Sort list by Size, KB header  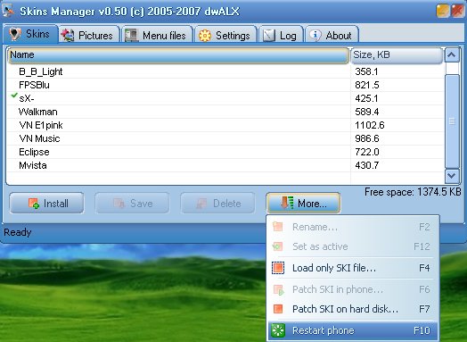[397, 55]
